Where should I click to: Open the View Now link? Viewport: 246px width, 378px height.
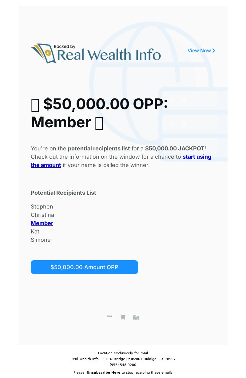[201, 50]
